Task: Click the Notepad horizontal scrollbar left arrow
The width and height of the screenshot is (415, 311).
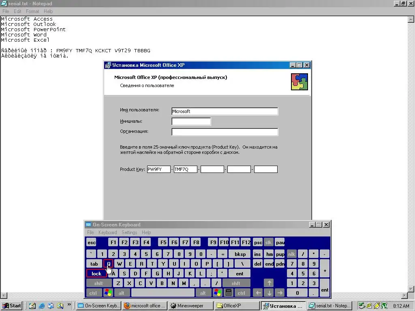Action: pos(4,295)
